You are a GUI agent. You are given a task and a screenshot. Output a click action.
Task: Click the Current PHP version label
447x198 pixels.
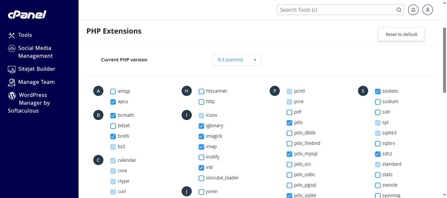(x=124, y=60)
